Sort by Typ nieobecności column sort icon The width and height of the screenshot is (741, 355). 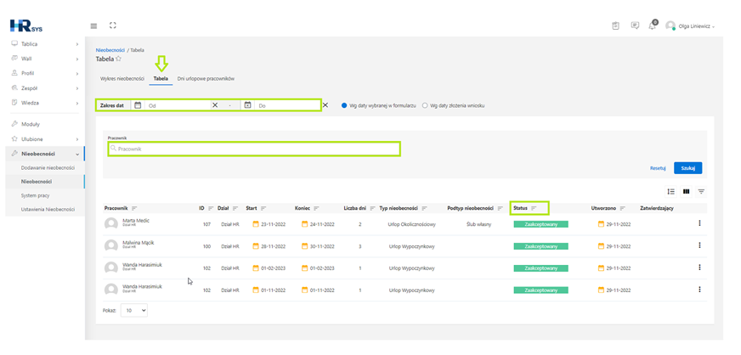[424, 208]
